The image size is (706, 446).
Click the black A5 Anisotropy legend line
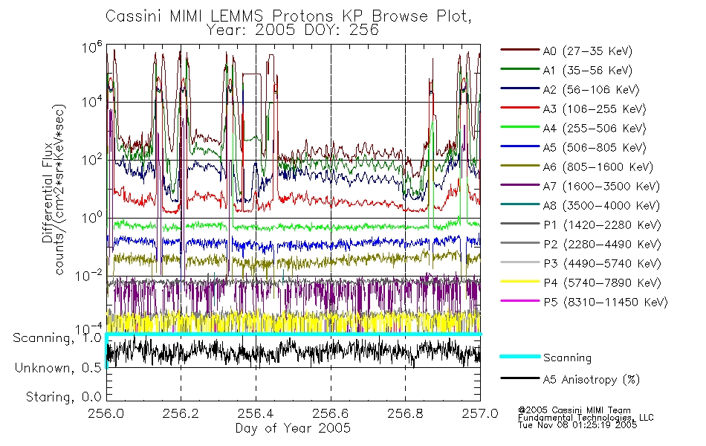coord(520,378)
